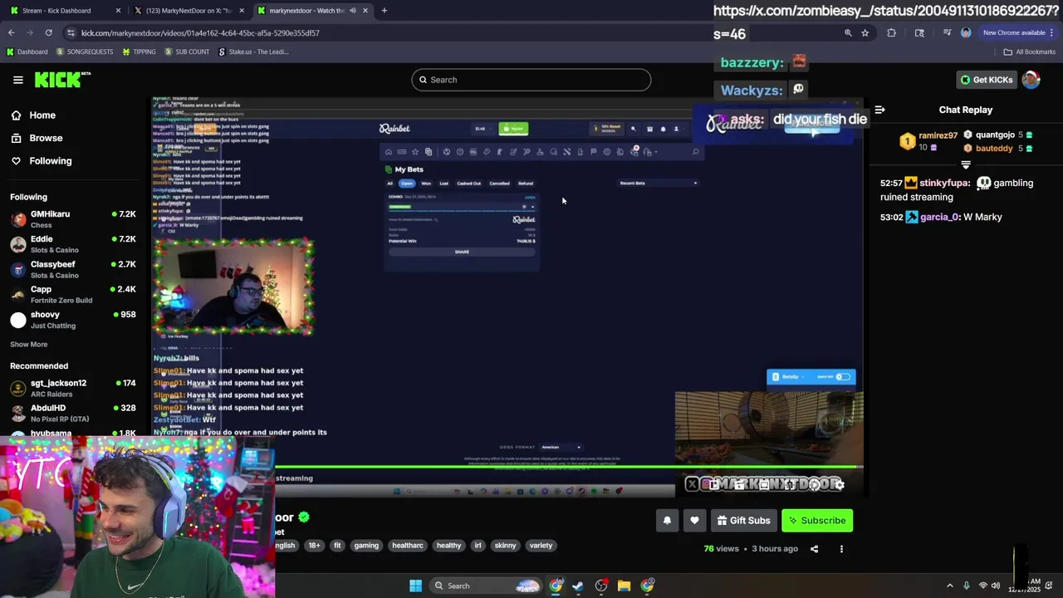Click the healthy tag
1063x598 pixels.
click(448, 546)
